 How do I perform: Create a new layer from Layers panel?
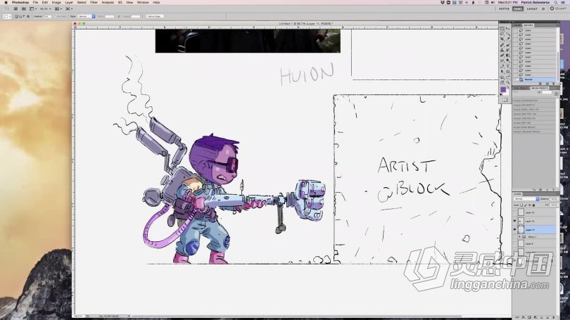point(547,317)
